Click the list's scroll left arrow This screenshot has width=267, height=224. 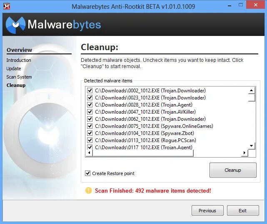(89, 153)
